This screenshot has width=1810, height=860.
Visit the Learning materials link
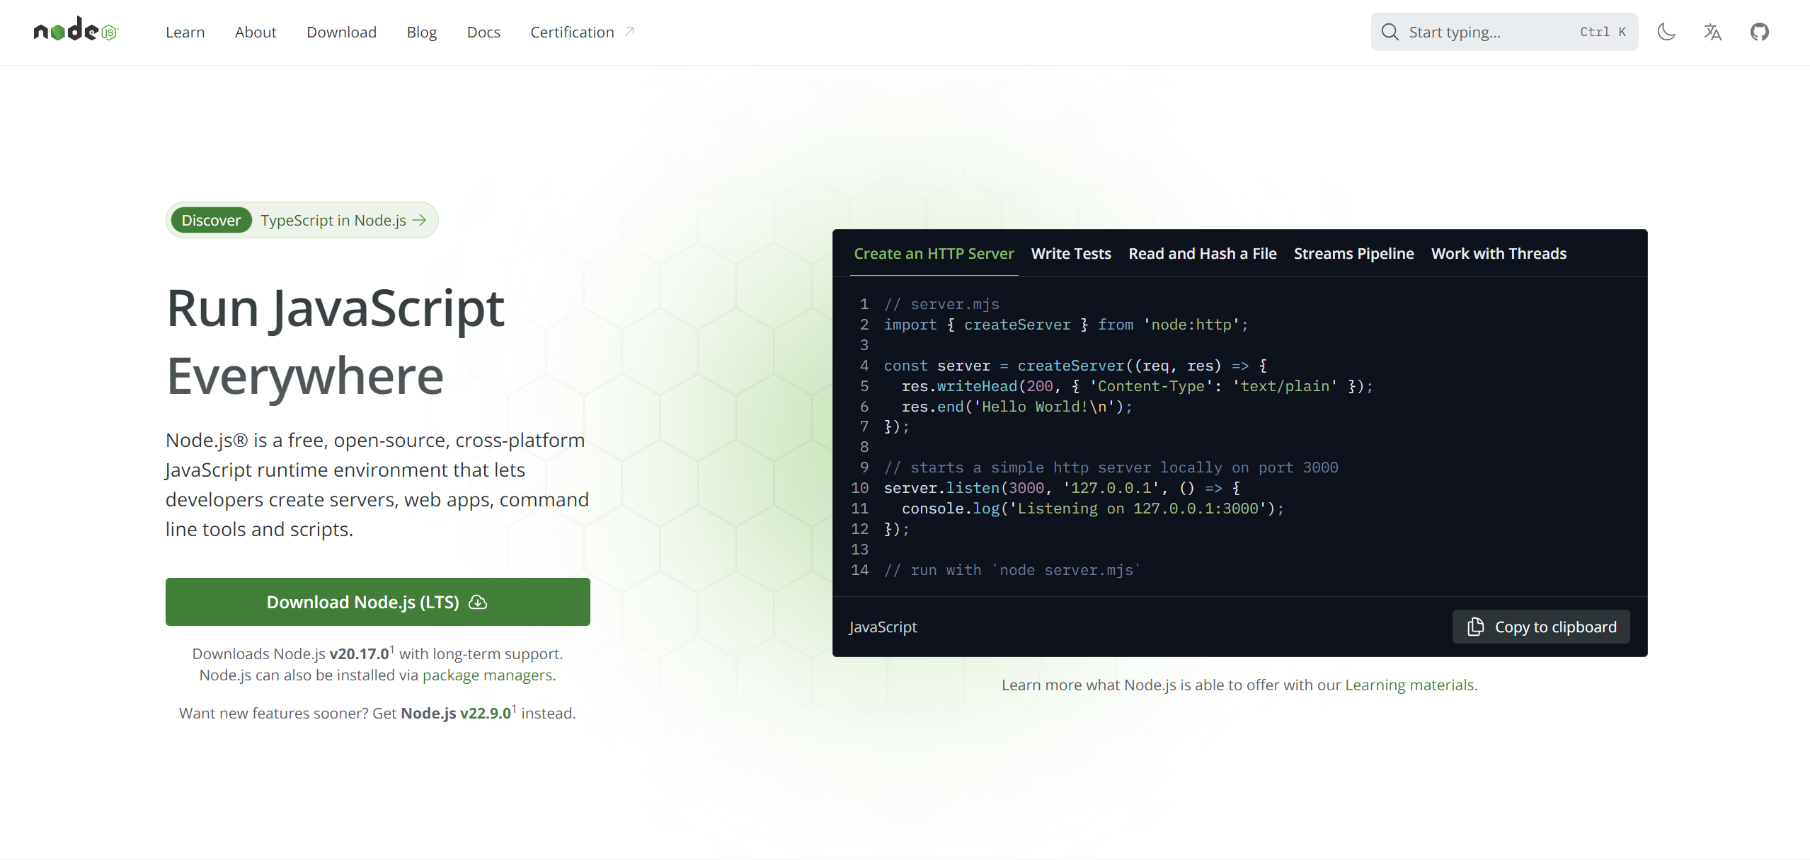coord(1409,685)
